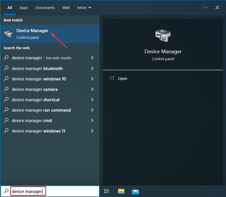This screenshot has width=226, height=197.
Task: Expand arrow for device manager camera
Action: pyautogui.click(x=92, y=89)
